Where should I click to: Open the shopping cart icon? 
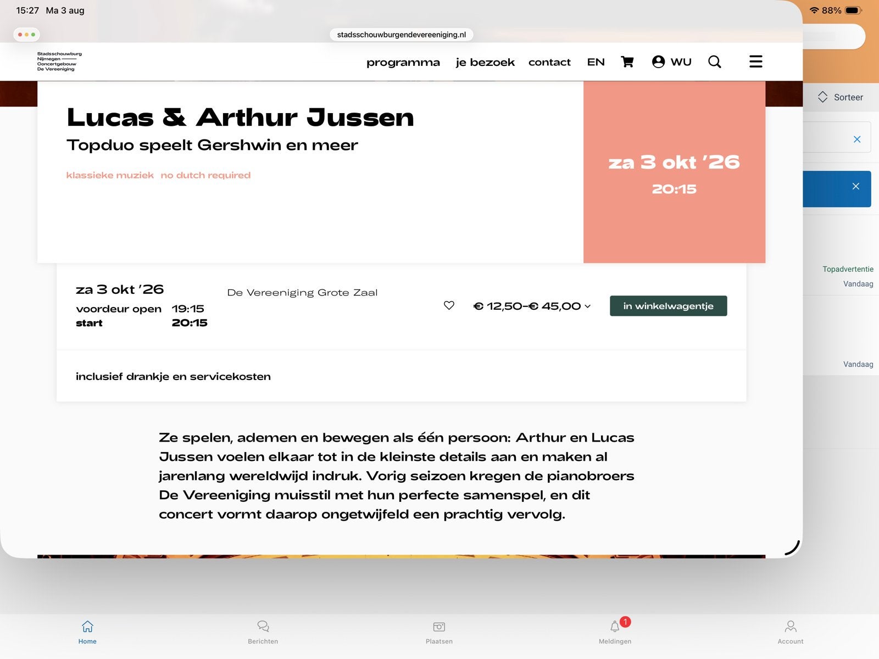627,62
